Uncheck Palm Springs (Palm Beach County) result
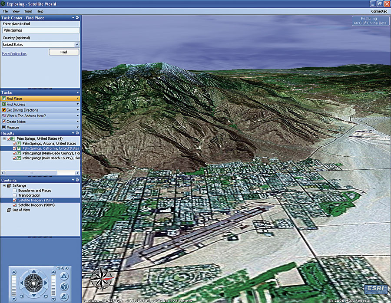Viewport: 391px width, 303px height. (x=14, y=158)
